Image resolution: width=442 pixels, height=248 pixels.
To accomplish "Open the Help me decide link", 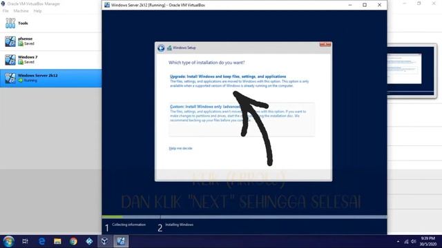I will click(x=180, y=148).
